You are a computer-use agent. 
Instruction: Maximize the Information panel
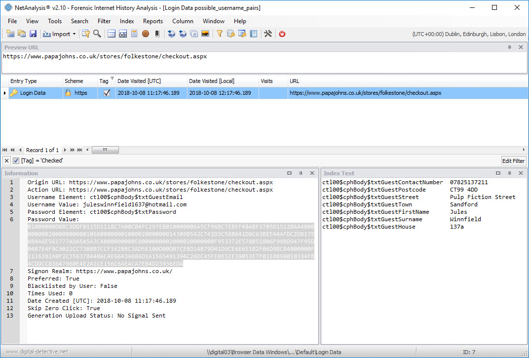290,173
